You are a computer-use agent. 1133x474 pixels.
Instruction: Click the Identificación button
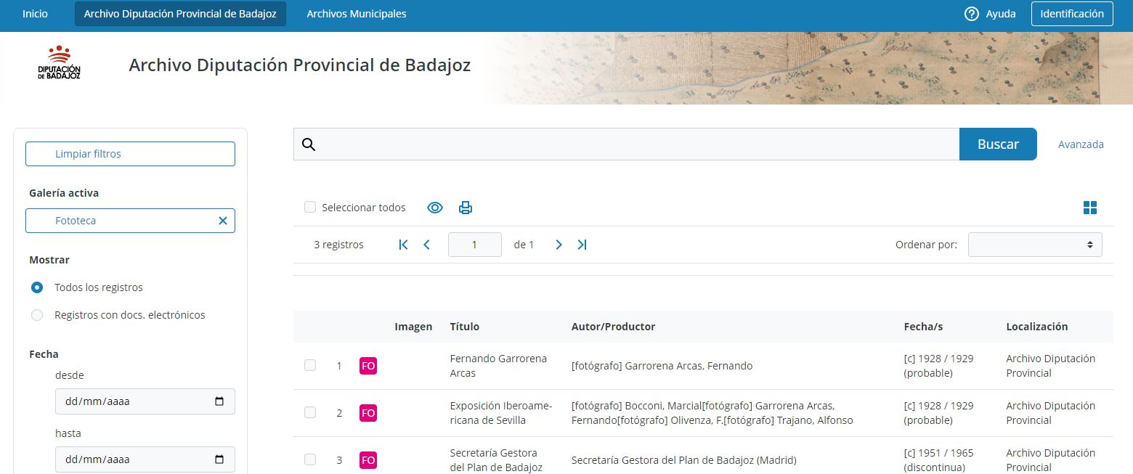tap(1072, 14)
